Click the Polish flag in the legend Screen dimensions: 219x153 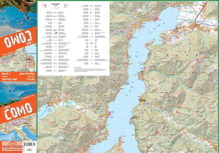click(65, 4)
